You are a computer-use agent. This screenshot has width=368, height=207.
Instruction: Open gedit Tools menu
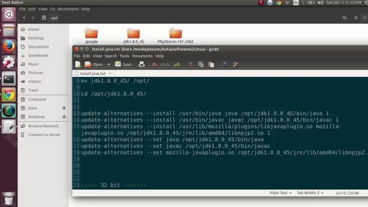click(x=124, y=56)
